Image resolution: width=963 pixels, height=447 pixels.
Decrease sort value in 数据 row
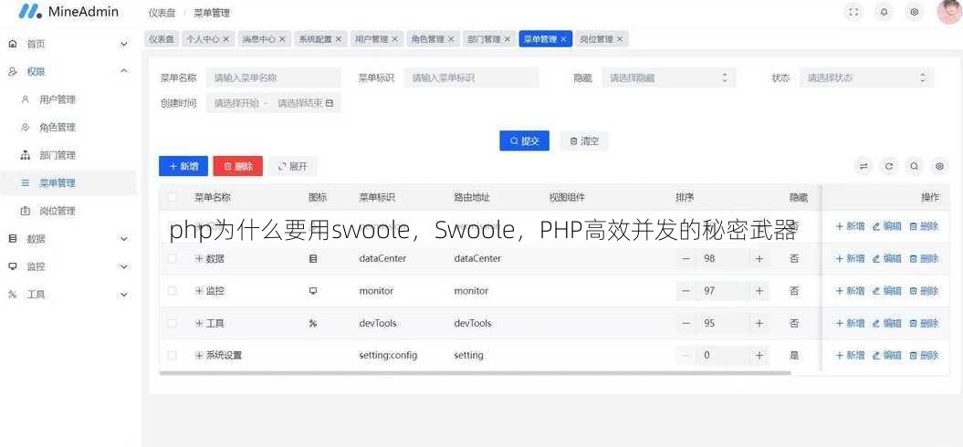click(x=686, y=258)
